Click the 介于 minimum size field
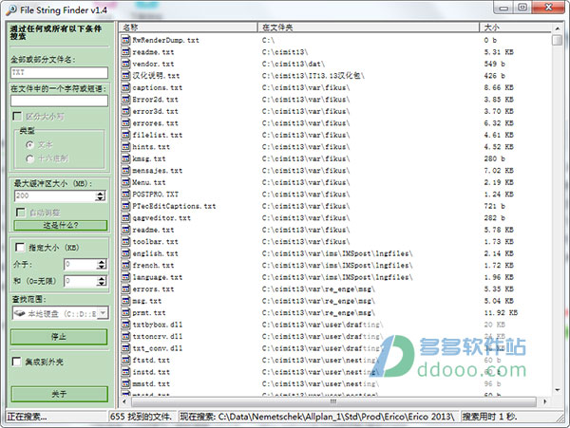 coord(81,264)
